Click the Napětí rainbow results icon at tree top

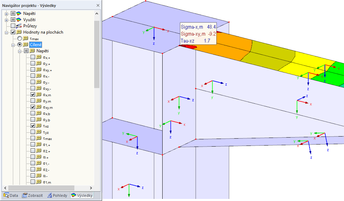click(19, 14)
